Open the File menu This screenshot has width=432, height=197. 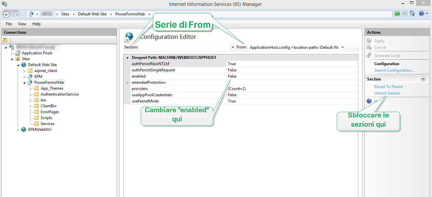click(9, 24)
